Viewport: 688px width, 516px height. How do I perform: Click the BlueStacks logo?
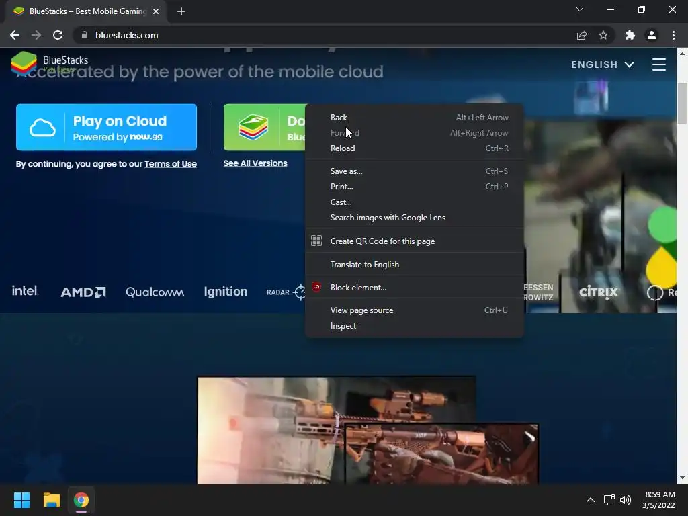[x=49, y=64]
